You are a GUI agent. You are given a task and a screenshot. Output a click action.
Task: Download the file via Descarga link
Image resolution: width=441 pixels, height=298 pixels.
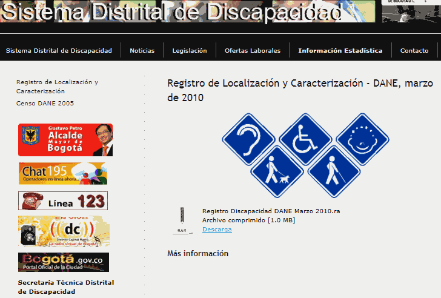(217, 230)
